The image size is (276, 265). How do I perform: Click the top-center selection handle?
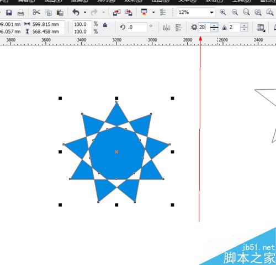[116, 98]
